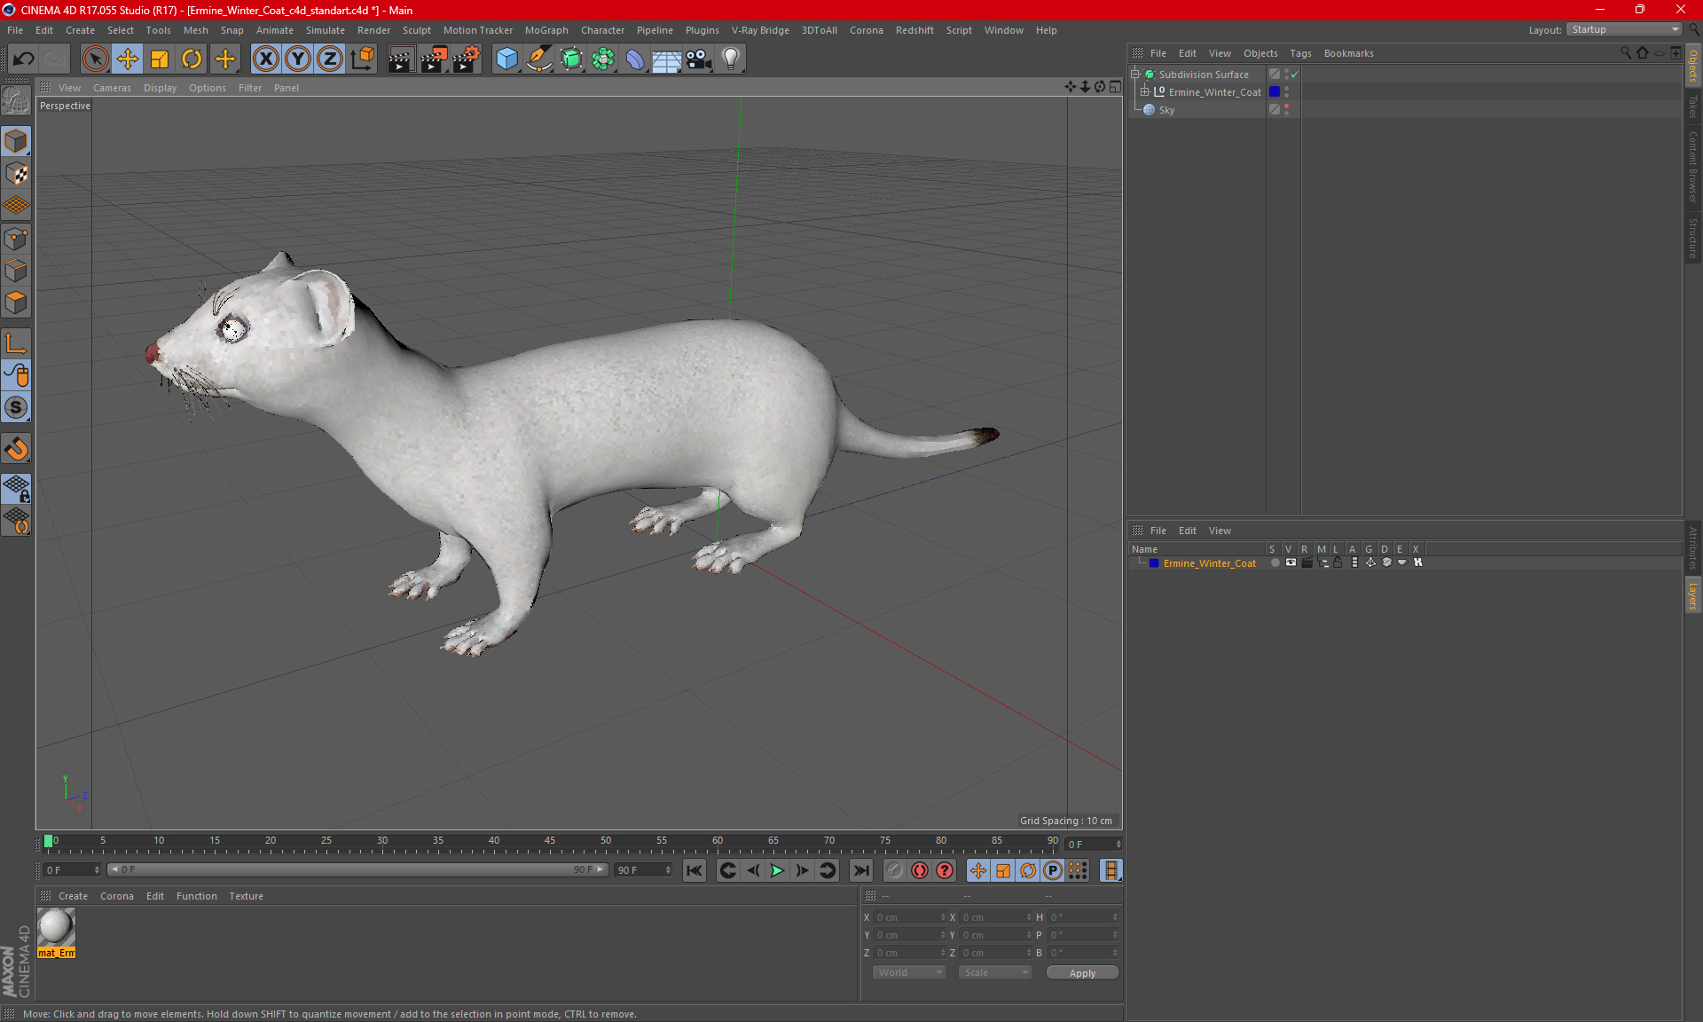This screenshot has width=1703, height=1022.
Task: Add an Array modeling object
Action: [x=603, y=59]
